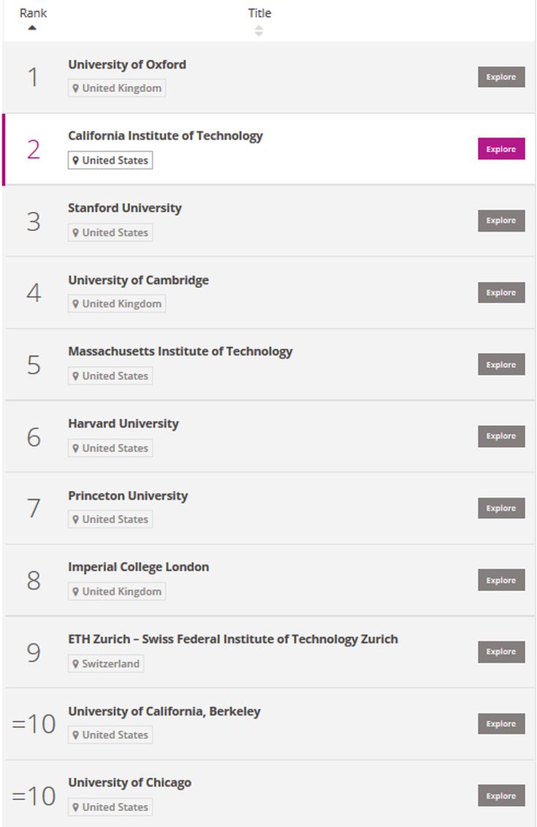Image resolution: width=537 pixels, height=827 pixels.
Task: Open Massachusetts Institute of Technology title link
Action: tap(180, 352)
